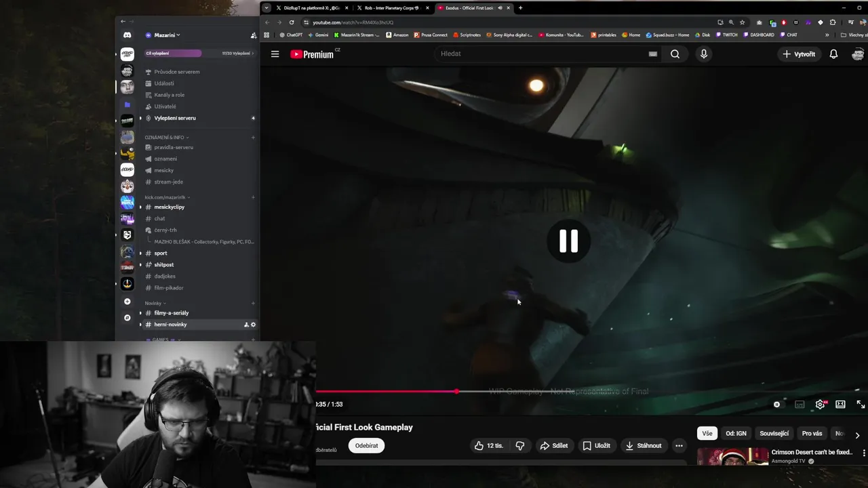Collapse the OZNÁMENÍ & INFO category
This screenshot has width=868, height=488.
[x=167, y=138]
